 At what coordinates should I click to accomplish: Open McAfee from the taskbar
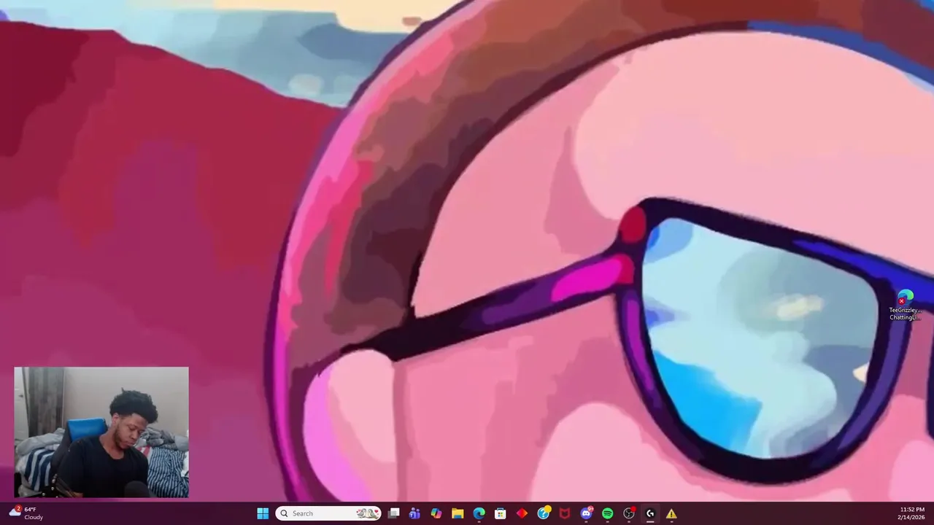(564, 513)
